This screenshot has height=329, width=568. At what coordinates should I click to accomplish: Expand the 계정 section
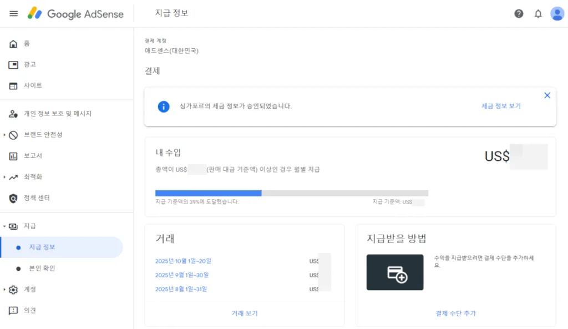(x=29, y=290)
